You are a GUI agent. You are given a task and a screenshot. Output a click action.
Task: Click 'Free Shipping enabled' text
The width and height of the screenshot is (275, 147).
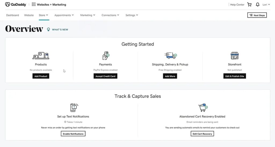pos(170,70)
